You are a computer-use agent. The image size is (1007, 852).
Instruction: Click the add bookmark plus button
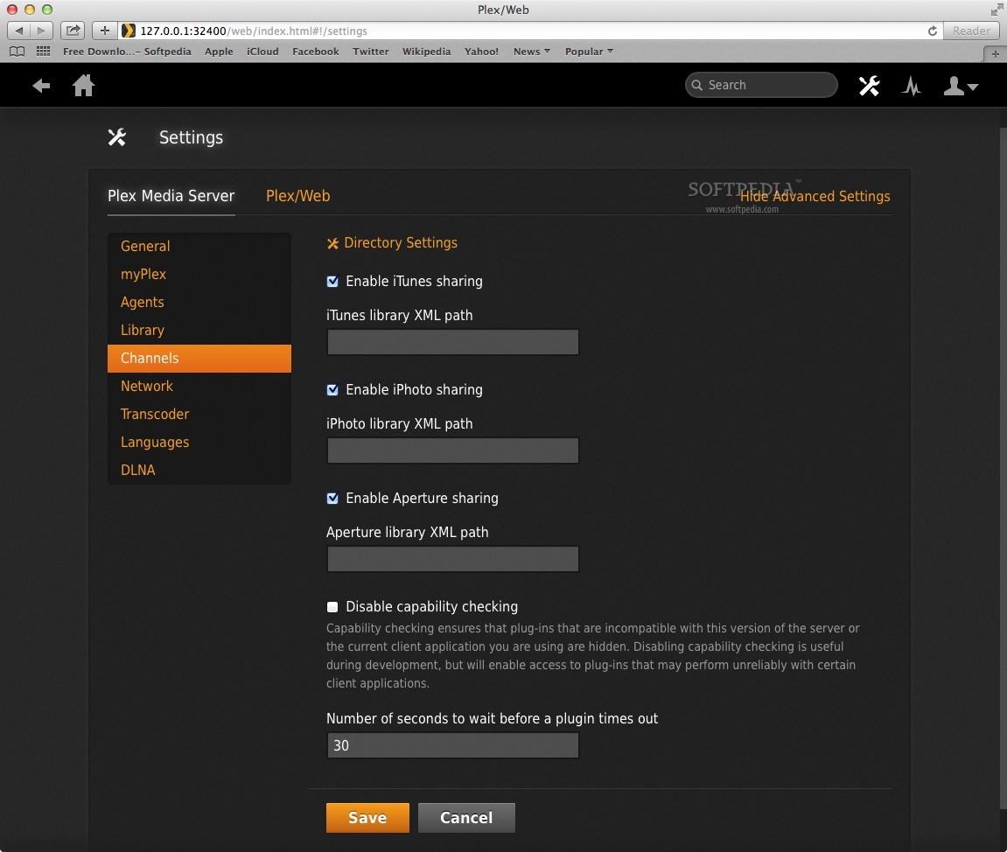coord(105,30)
